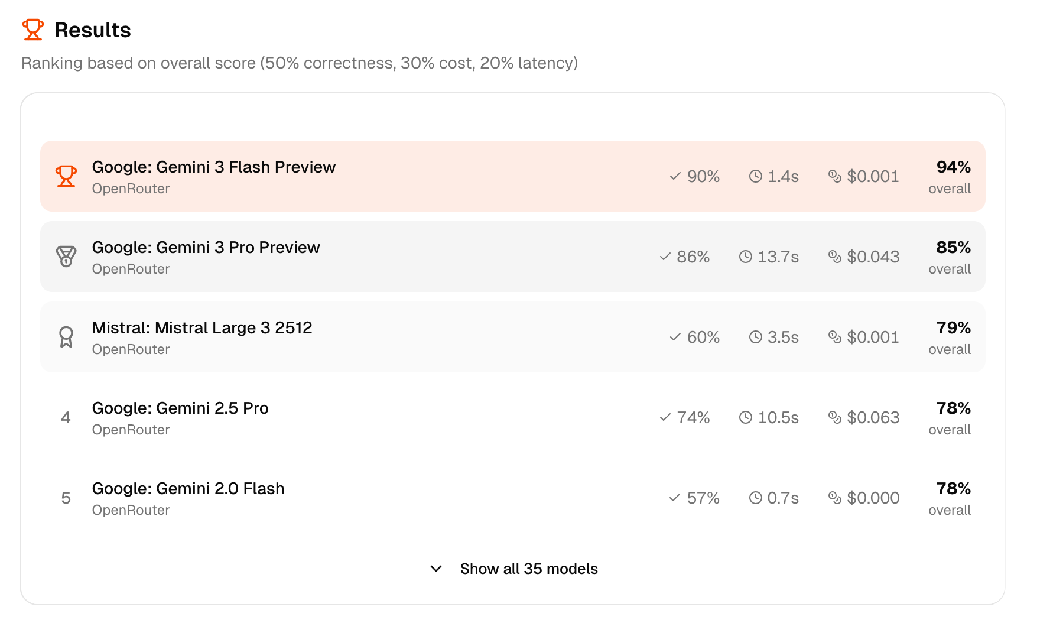Click the second-place medal icon
Screen dimensions: 1040x636
66,257
